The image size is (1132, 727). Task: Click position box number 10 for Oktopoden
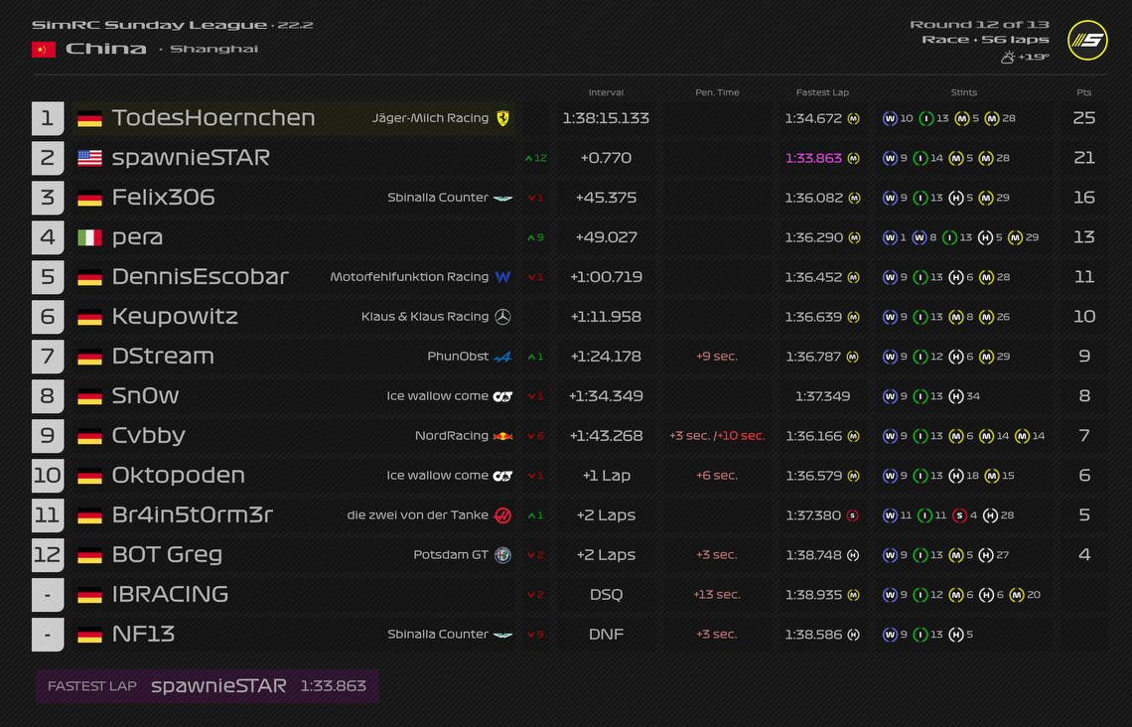click(x=48, y=476)
